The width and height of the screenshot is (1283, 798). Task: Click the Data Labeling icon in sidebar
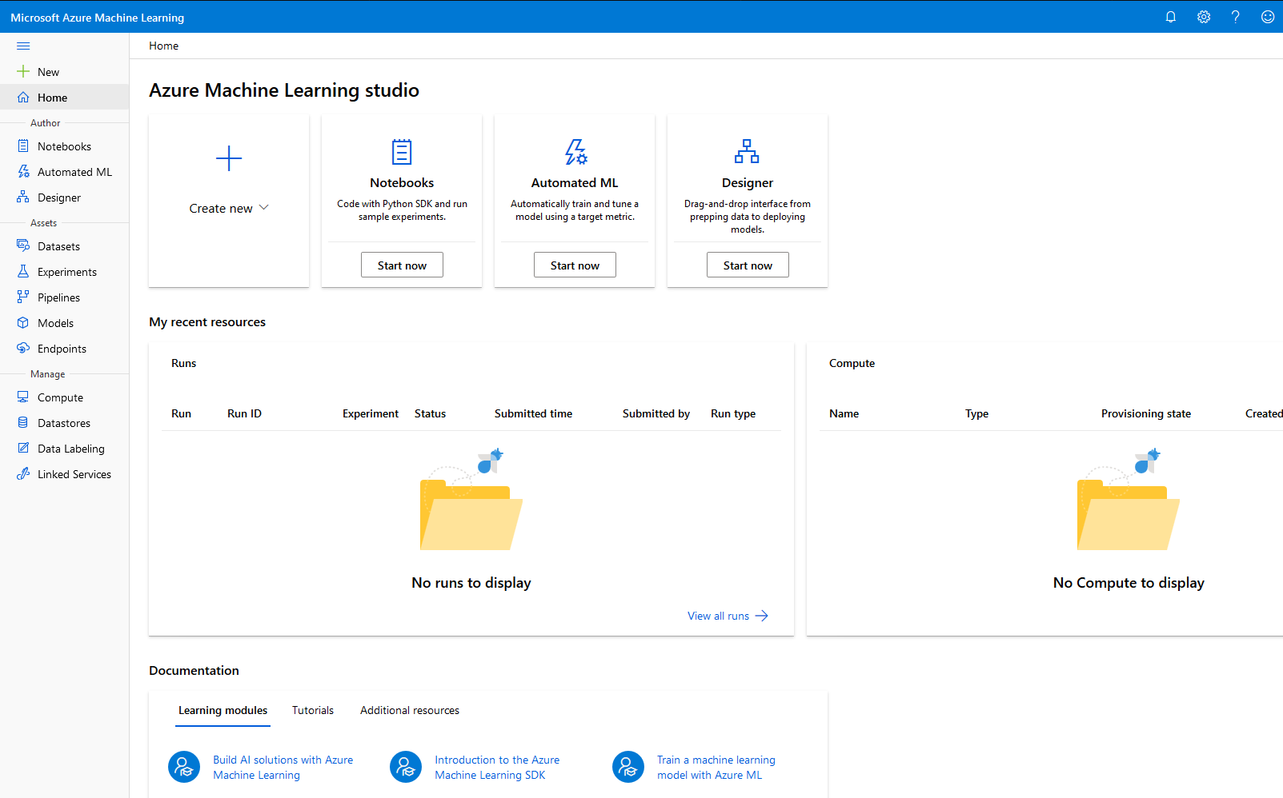click(x=23, y=449)
